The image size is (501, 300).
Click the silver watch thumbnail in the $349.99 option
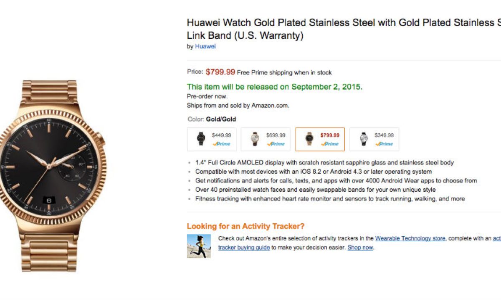(364, 139)
